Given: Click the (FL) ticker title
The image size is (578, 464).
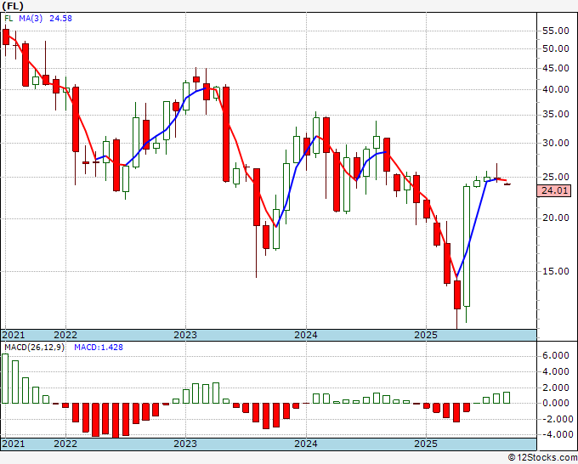Looking at the screenshot, I should [13, 6].
